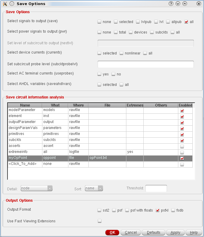The image size is (204, 237).
Task: Click the 'Extremes' column header
Action: tap(135, 105)
